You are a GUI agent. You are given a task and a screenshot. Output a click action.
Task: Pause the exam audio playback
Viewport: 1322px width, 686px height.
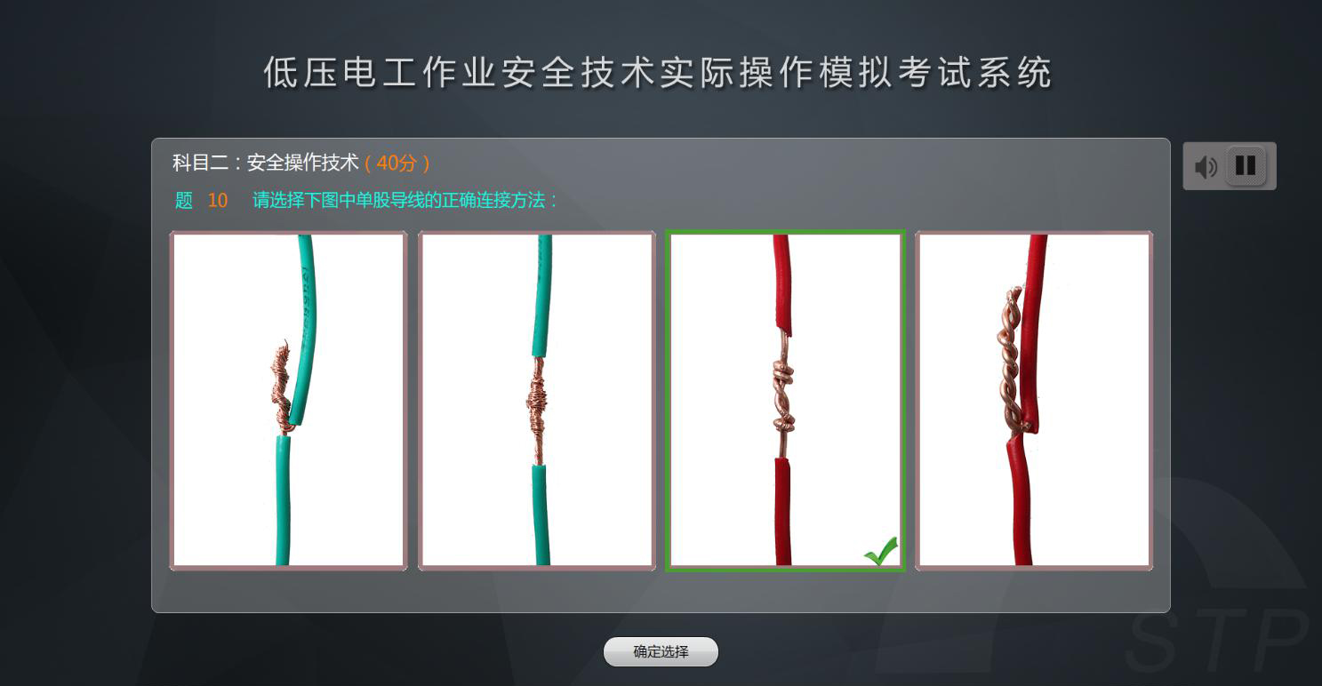click(1246, 165)
